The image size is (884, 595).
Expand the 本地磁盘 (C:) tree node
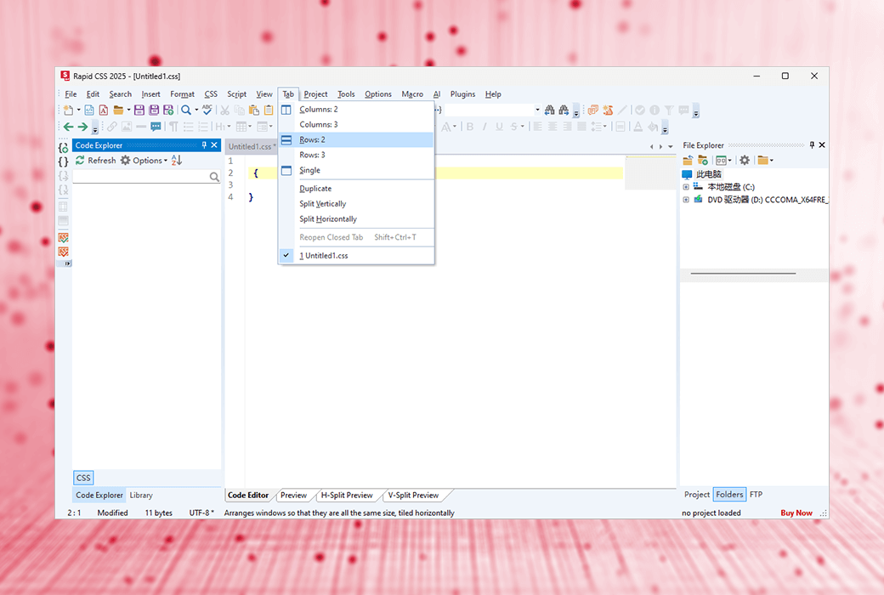coord(686,187)
